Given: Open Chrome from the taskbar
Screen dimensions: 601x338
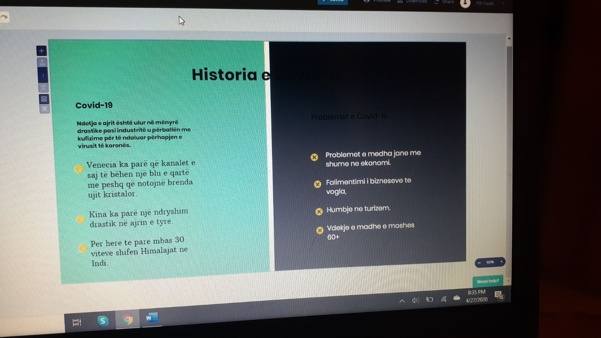Looking at the screenshot, I should [127, 320].
